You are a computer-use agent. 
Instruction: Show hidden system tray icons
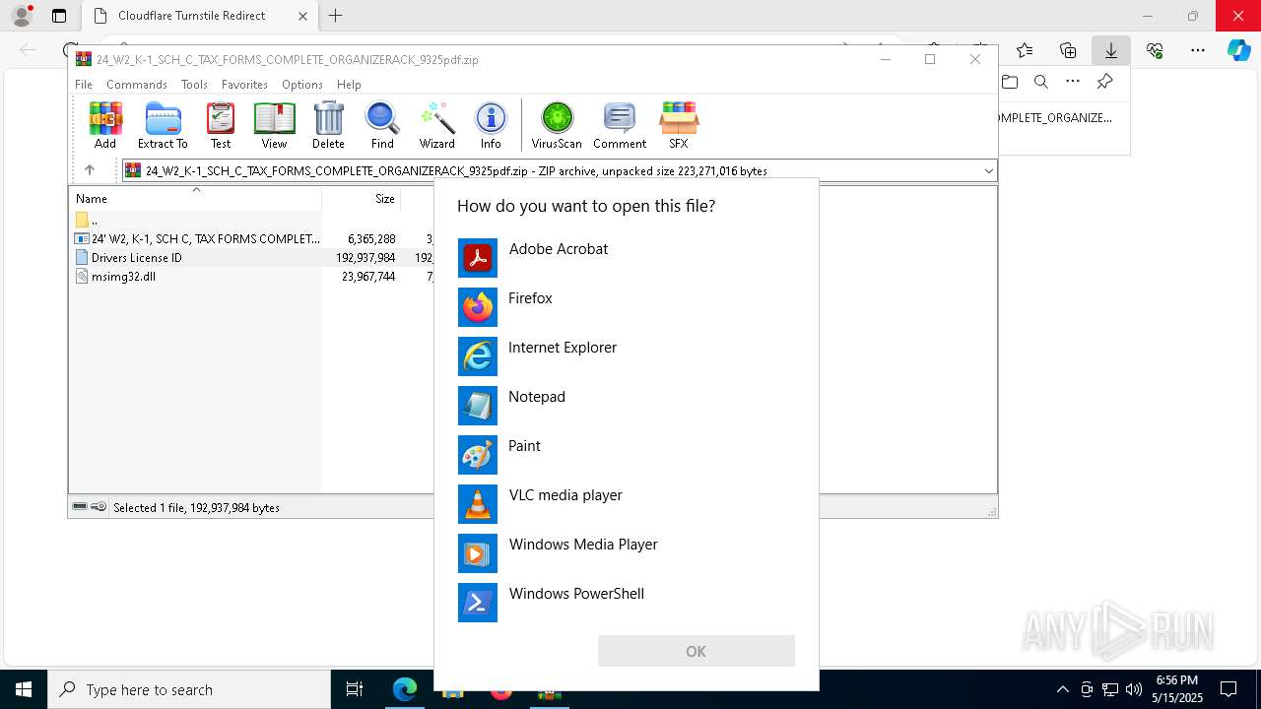click(1062, 689)
